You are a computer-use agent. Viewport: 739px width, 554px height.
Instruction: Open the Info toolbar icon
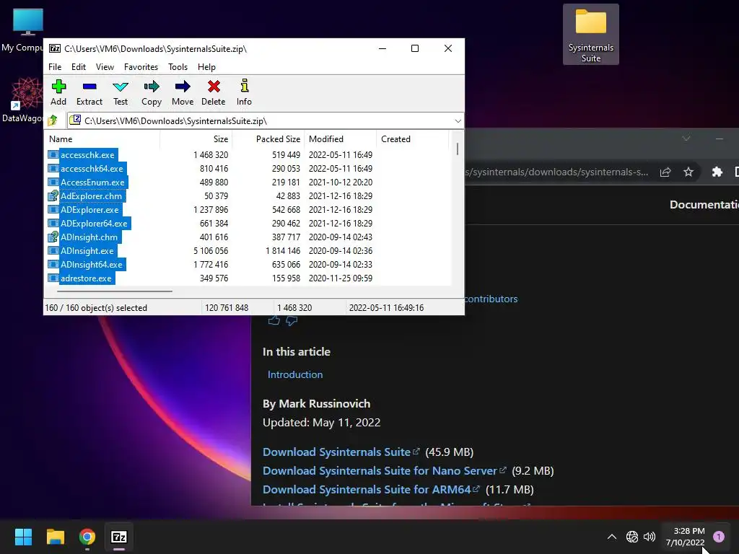point(244,92)
